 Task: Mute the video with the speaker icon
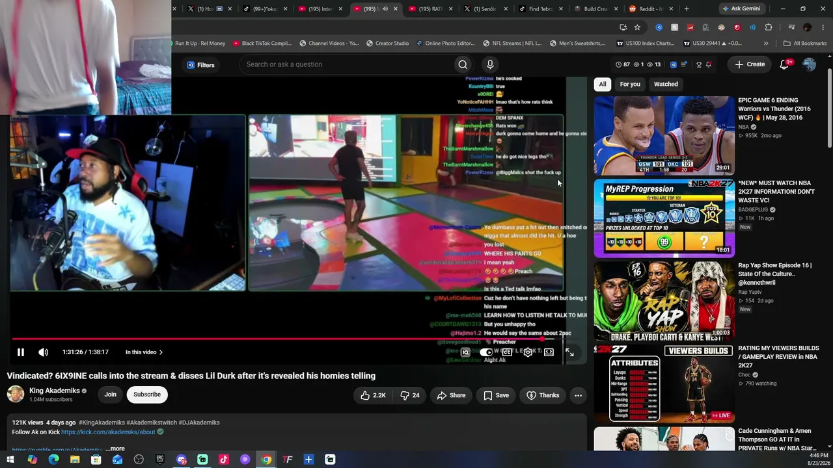tap(43, 352)
